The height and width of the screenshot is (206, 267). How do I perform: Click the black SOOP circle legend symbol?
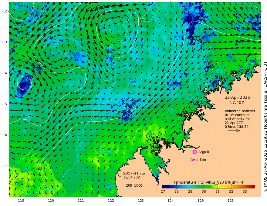pos(120,175)
